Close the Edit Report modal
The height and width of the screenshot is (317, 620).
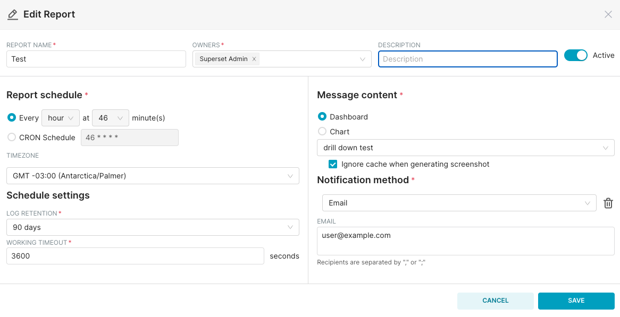pos(608,14)
